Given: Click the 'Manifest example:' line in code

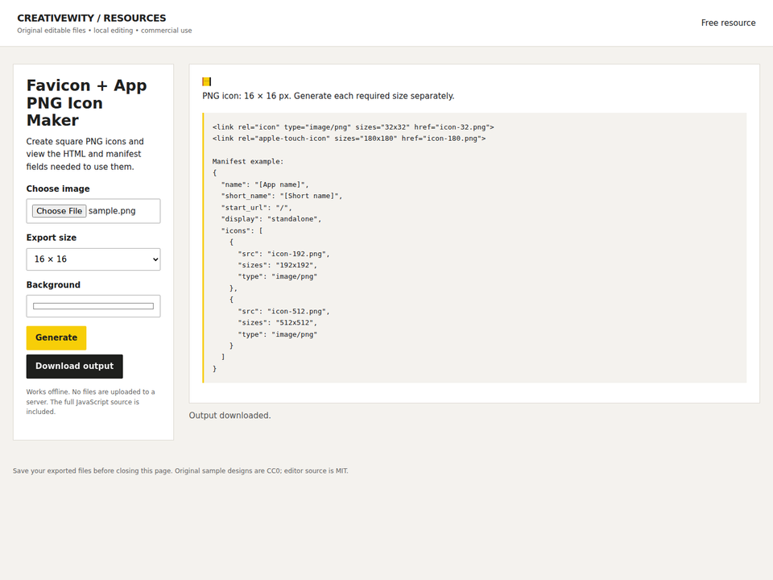Looking at the screenshot, I should (248, 162).
